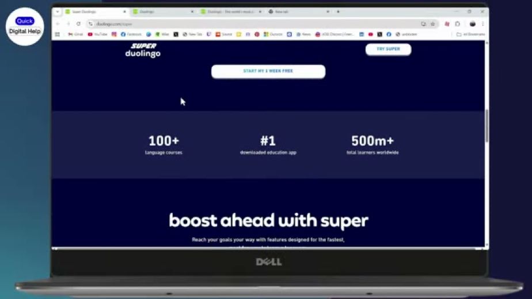Open the eSSL Discord bookmark
The height and width of the screenshot is (299, 532).
(335, 34)
